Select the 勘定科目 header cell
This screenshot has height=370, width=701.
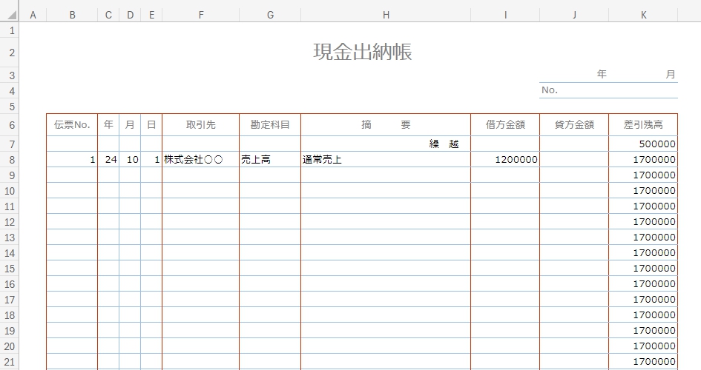pyautogui.click(x=270, y=125)
